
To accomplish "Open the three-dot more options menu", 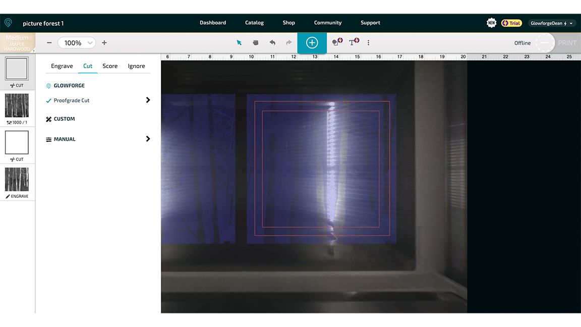I will [x=368, y=42].
